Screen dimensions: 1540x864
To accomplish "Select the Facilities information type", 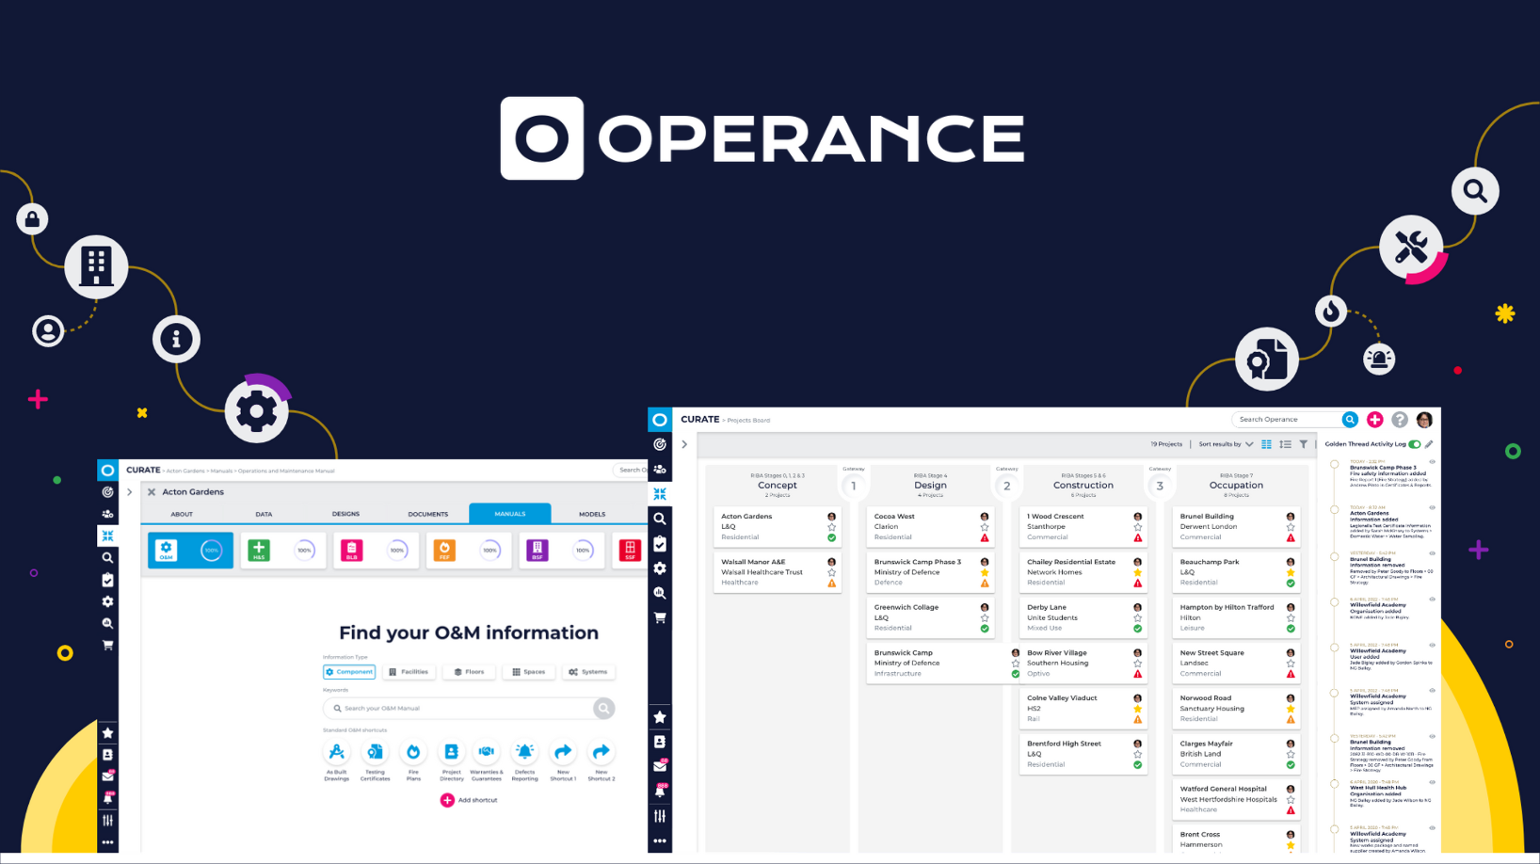I will [x=409, y=672].
